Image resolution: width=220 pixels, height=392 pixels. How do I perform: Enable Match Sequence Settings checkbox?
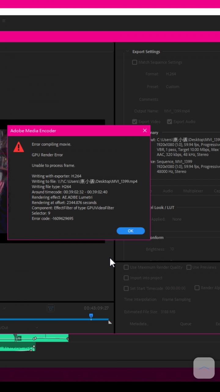point(134,62)
